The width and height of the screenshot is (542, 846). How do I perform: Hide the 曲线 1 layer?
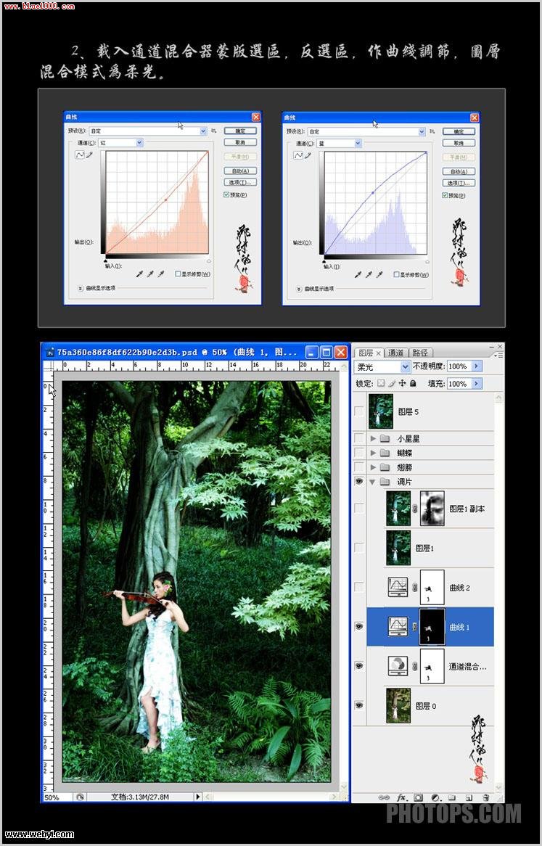tap(359, 626)
